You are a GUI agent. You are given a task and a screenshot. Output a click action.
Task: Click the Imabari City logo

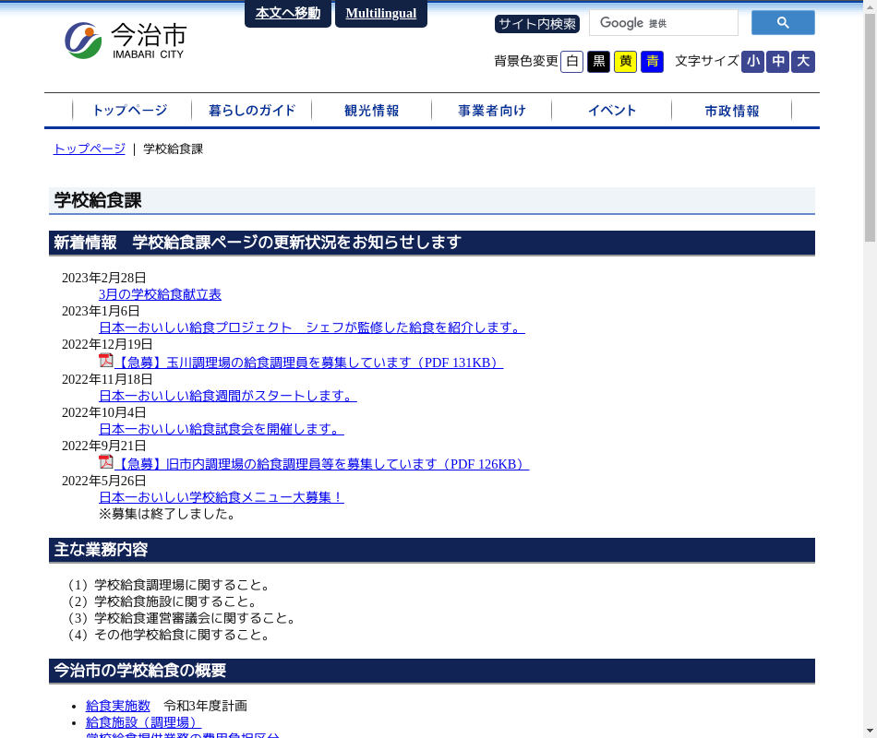pos(125,41)
